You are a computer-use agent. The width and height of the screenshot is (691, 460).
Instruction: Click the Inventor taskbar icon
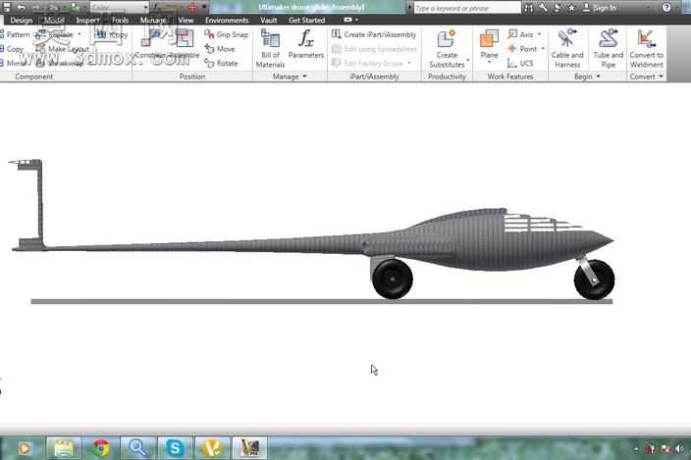coord(249,448)
